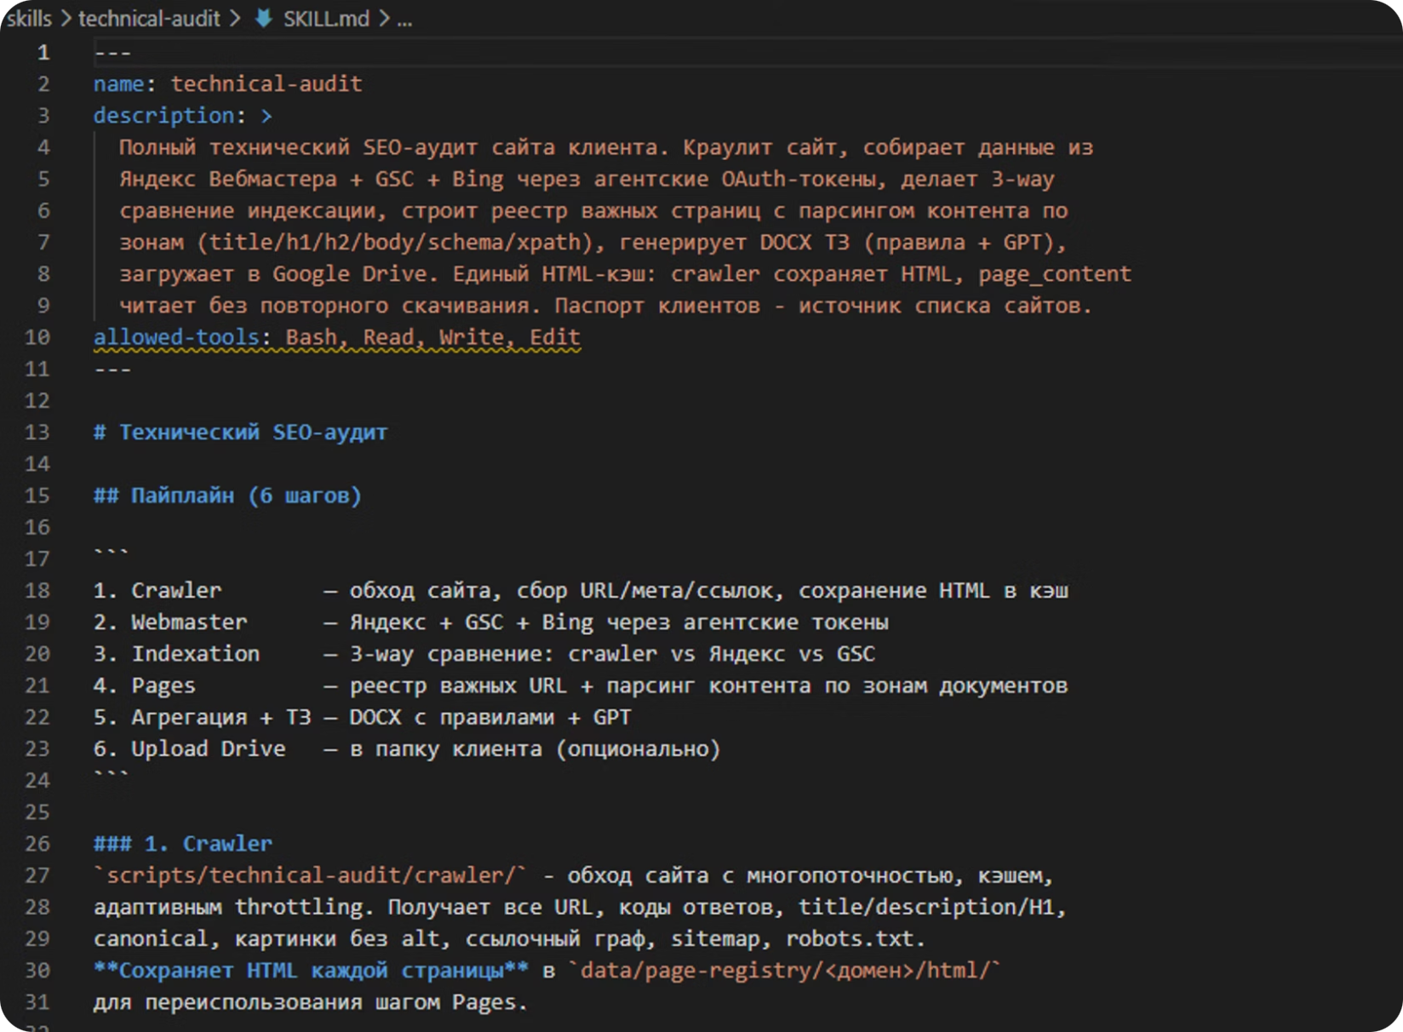Click the SKILL.md markdown file icon in breadcrumb
This screenshot has width=1403, height=1032.
(x=264, y=18)
